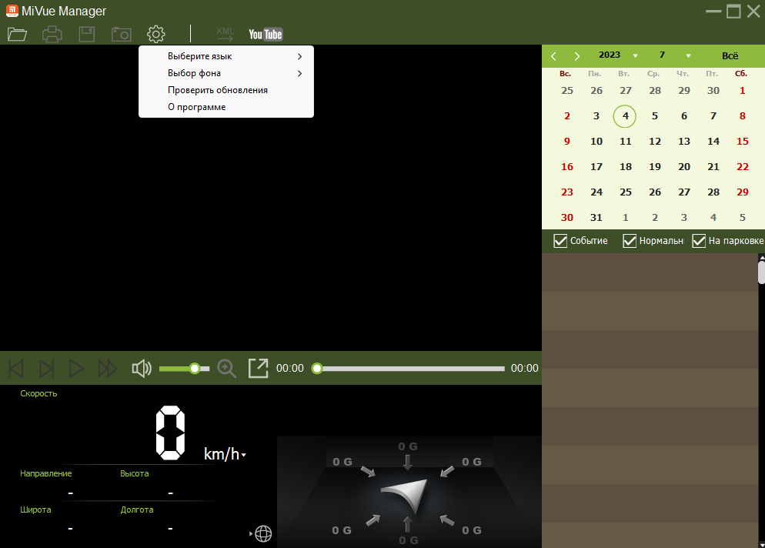Expand the Выбор фона submenu arrow

[299, 73]
